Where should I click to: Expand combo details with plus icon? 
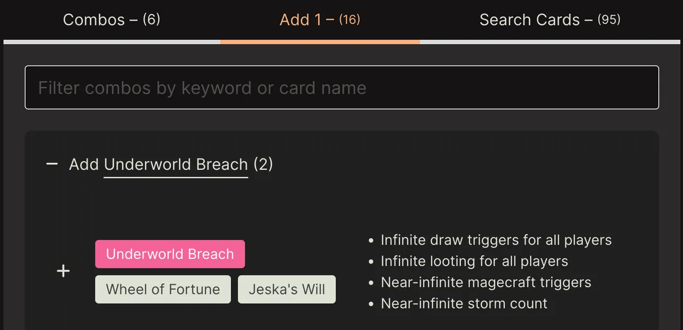point(63,271)
